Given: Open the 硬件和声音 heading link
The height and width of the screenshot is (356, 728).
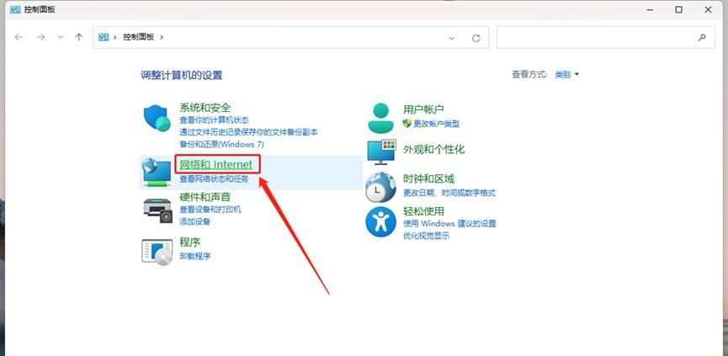Looking at the screenshot, I should [x=205, y=197].
